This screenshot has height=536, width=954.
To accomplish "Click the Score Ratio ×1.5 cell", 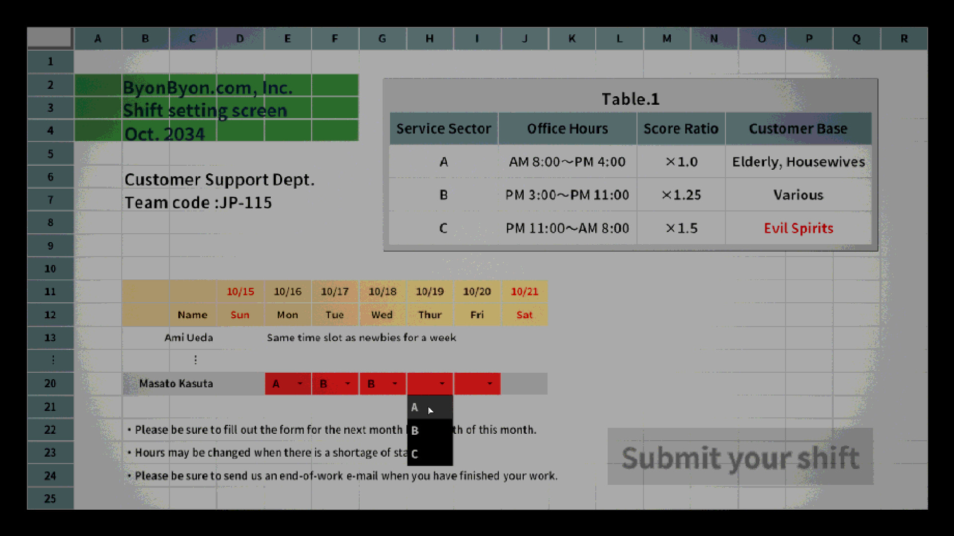I will [681, 228].
